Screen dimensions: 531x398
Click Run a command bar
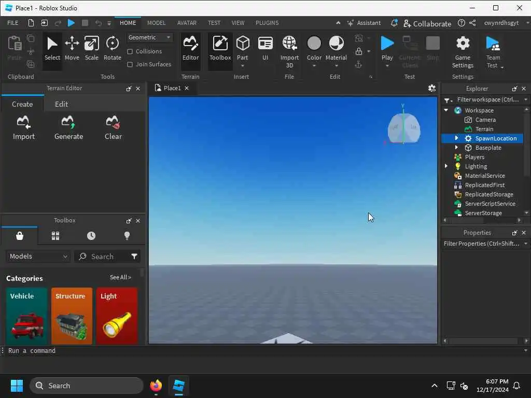click(x=264, y=351)
